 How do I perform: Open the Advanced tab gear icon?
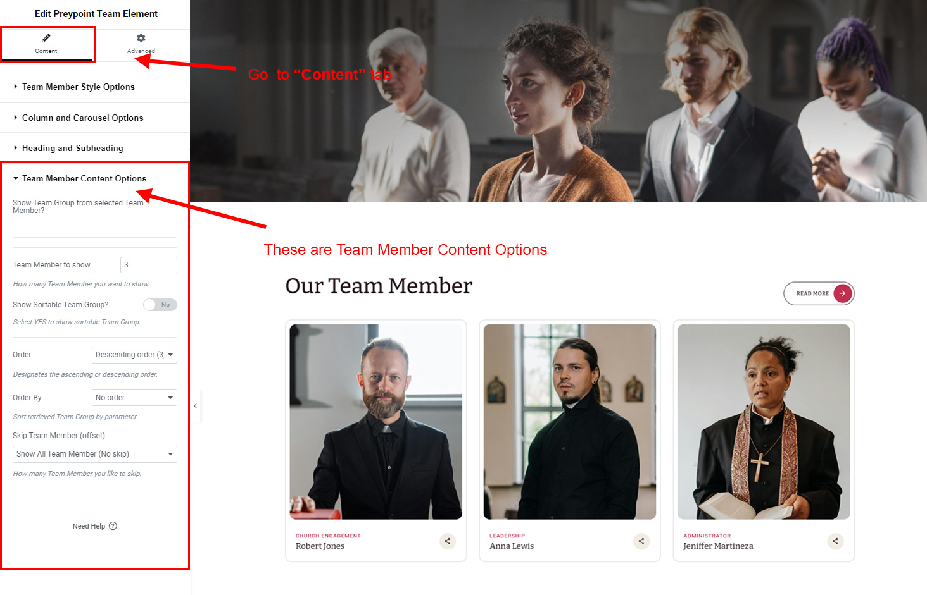coord(141,38)
